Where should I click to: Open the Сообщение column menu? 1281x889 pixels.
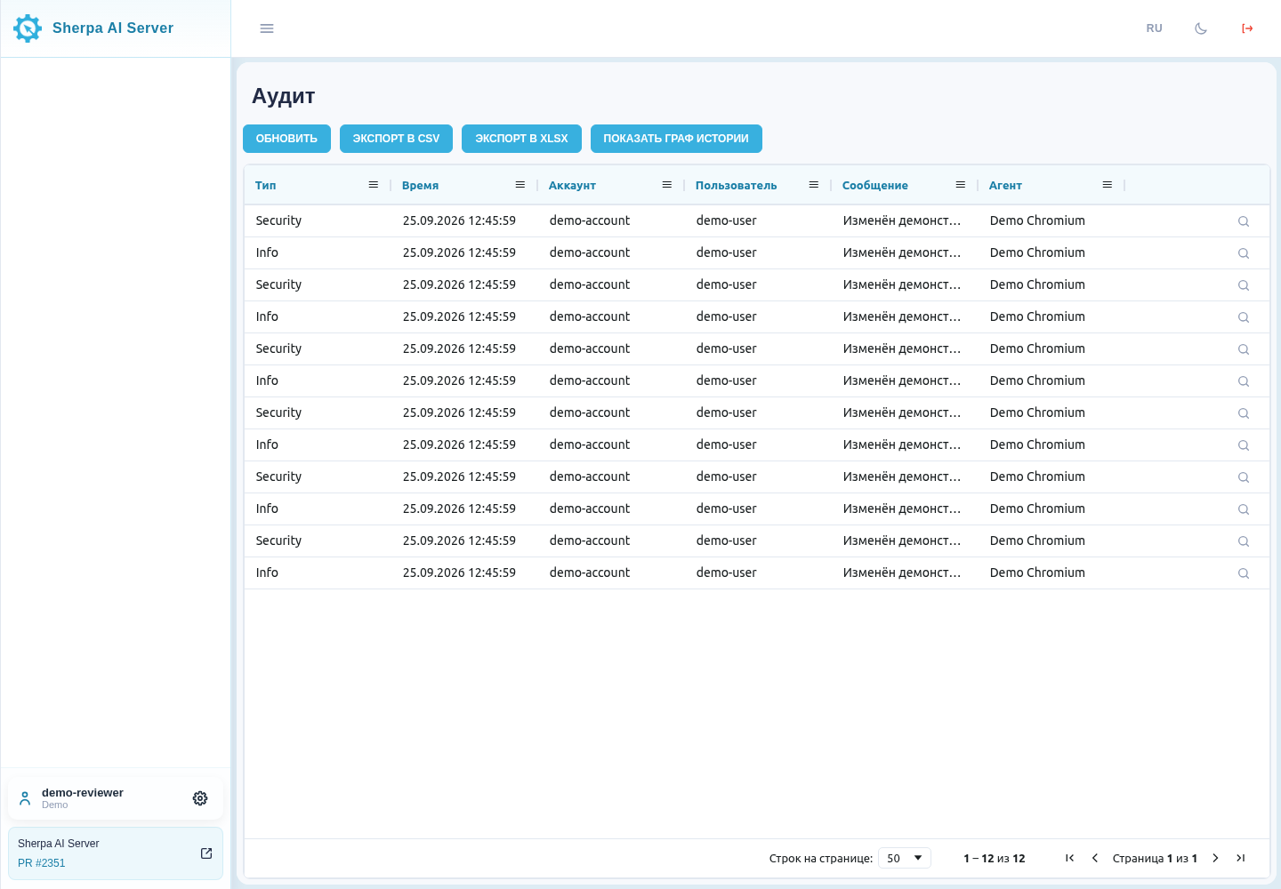point(961,185)
